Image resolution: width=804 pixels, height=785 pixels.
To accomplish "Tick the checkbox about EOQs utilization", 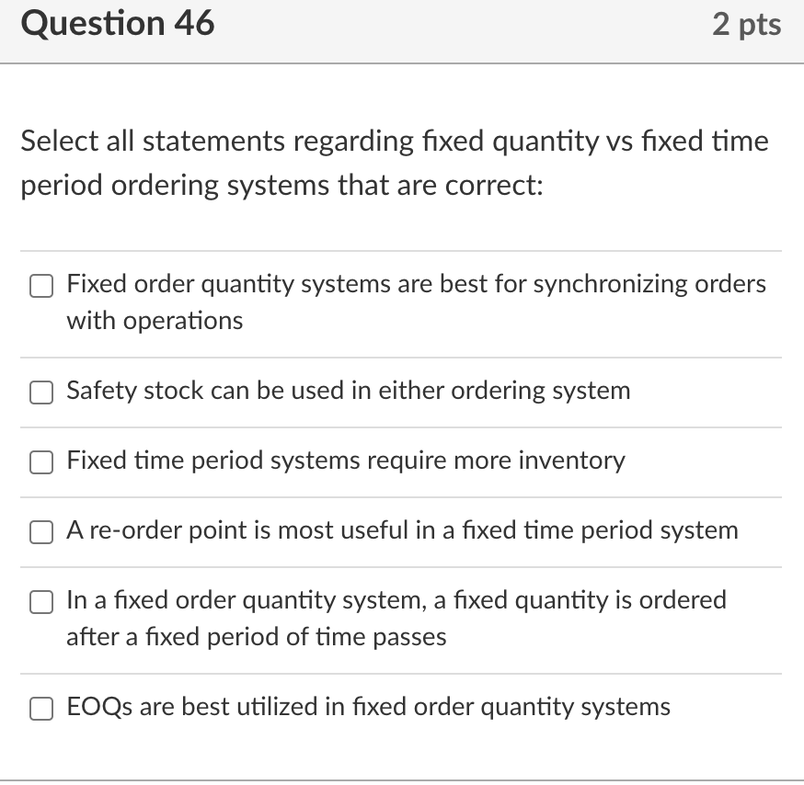I will click(x=40, y=709).
